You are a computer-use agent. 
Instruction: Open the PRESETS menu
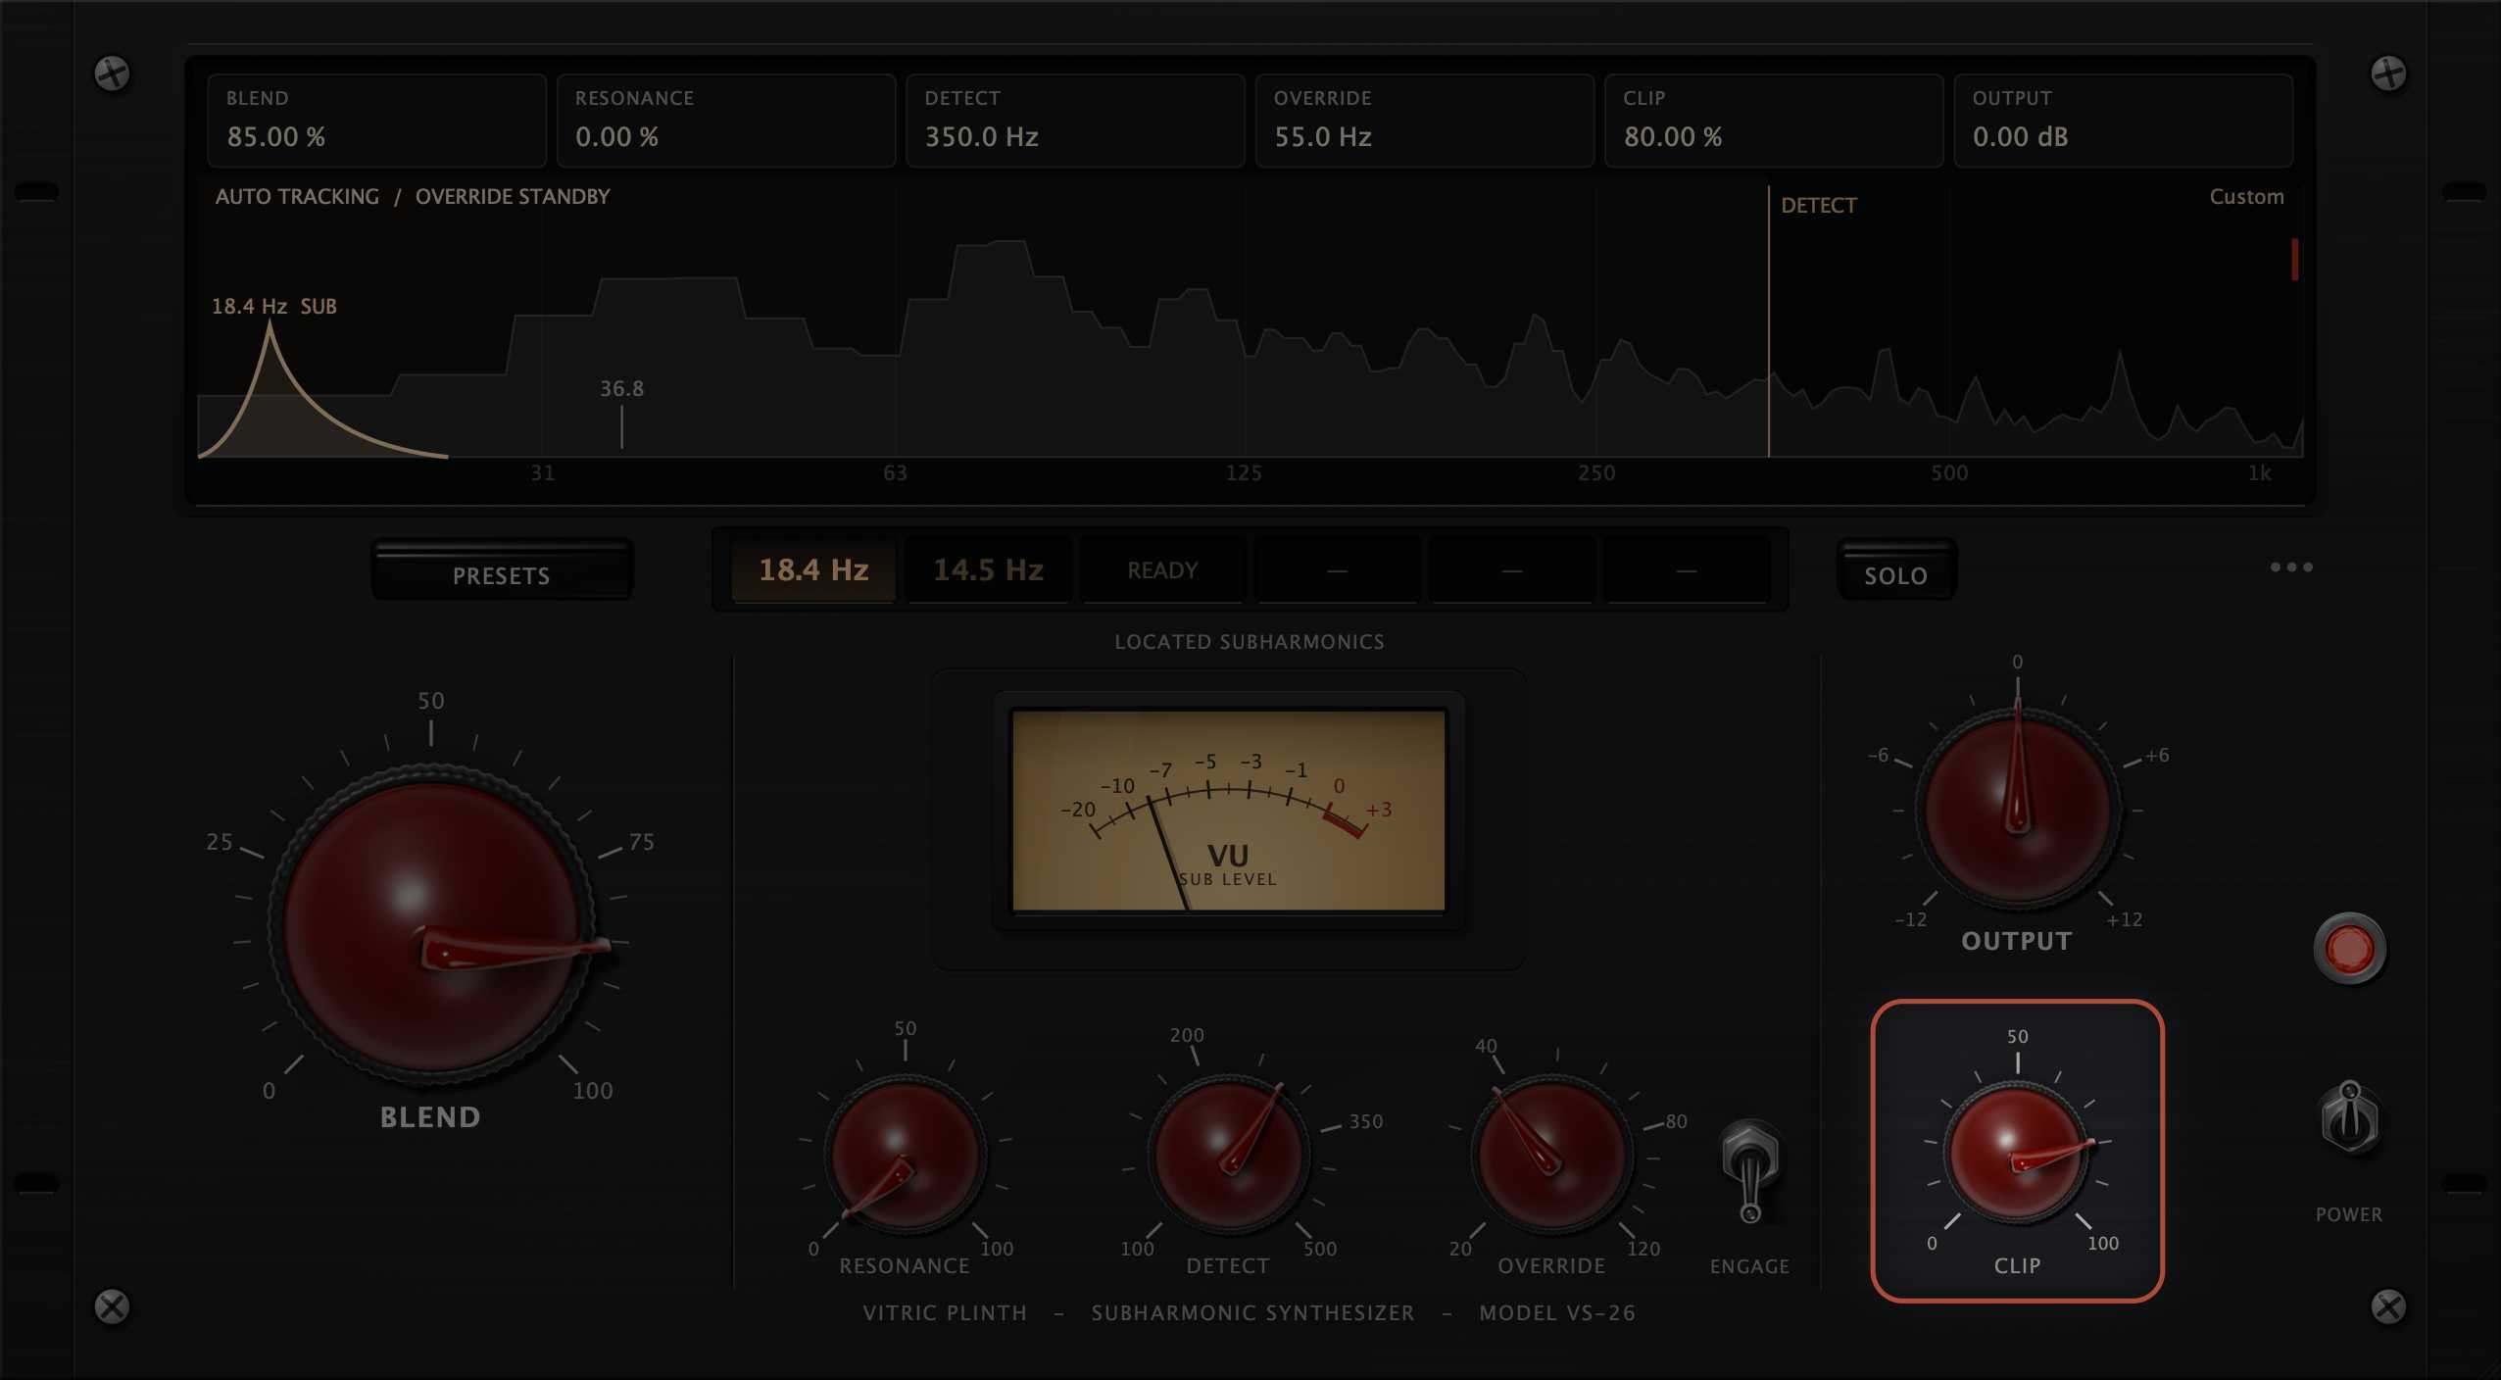tap(502, 570)
